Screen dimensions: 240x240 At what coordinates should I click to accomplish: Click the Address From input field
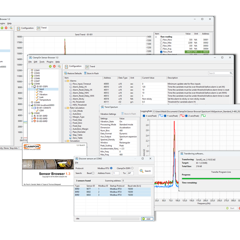click(116, 173)
